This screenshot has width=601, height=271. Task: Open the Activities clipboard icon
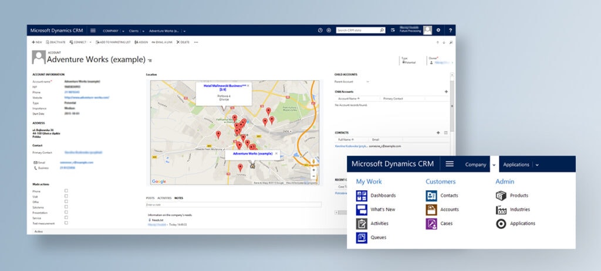(x=362, y=224)
